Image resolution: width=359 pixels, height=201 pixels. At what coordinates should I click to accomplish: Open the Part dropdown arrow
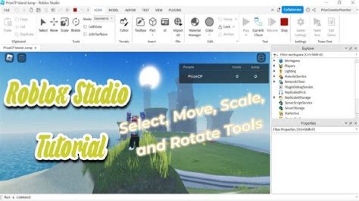pos(153,34)
